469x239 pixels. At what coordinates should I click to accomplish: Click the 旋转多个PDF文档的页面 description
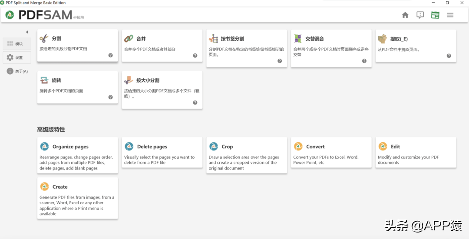61,91
